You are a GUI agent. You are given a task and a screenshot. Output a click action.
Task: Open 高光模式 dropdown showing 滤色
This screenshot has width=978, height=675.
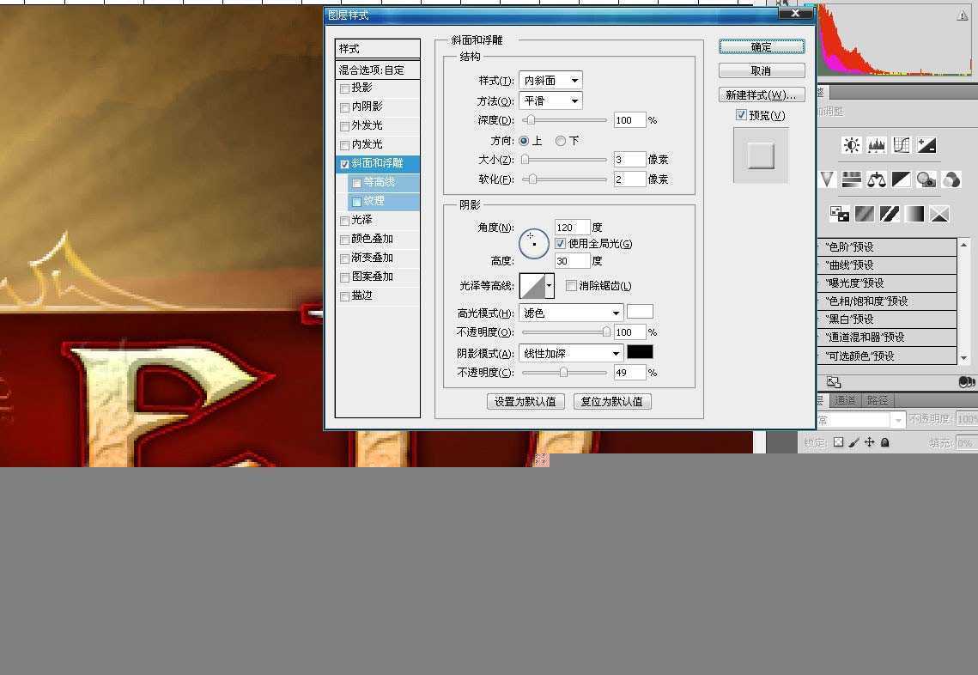(x=571, y=313)
